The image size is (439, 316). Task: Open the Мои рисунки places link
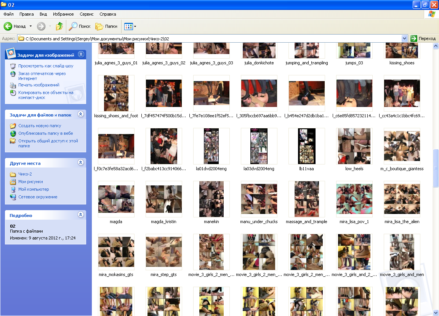[31, 182]
